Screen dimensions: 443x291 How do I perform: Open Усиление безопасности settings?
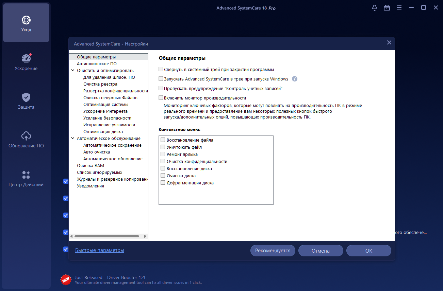coord(107,118)
